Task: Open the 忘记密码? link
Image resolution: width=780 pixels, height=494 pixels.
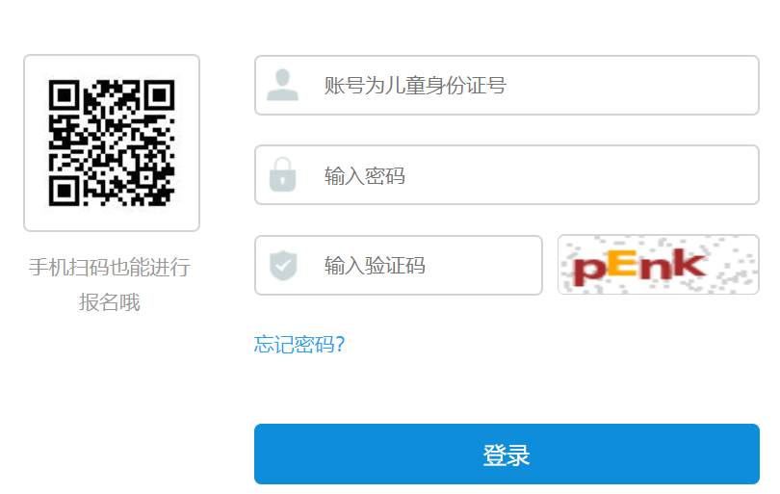Action: coord(299,344)
